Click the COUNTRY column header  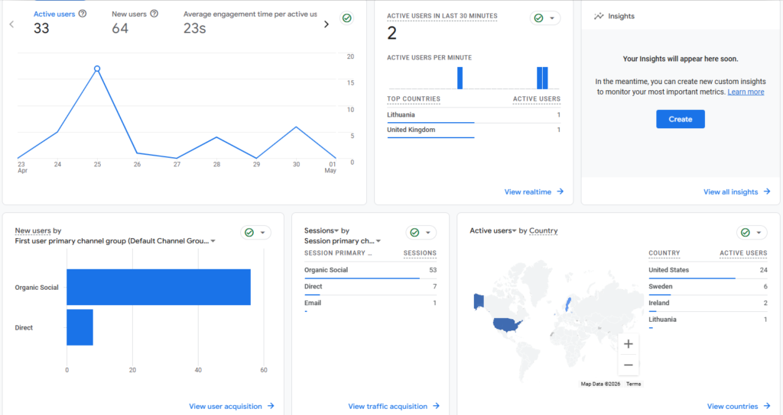664,253
